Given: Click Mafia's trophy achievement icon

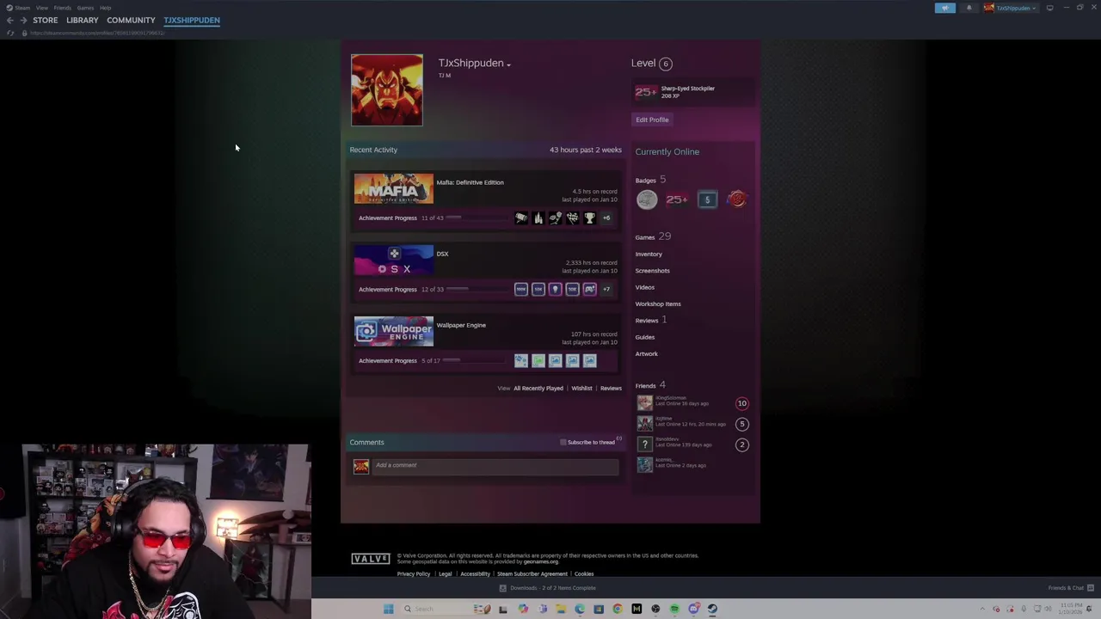Looking at the screenshot, I should click(x=589, y=218).
